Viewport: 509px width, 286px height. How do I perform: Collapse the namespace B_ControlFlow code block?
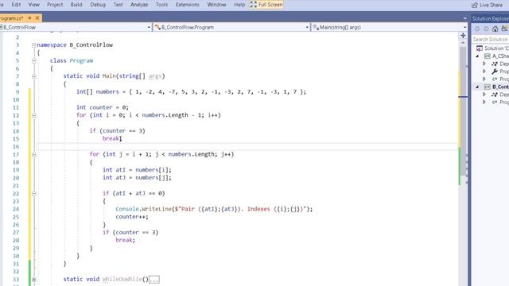[33, 45]
